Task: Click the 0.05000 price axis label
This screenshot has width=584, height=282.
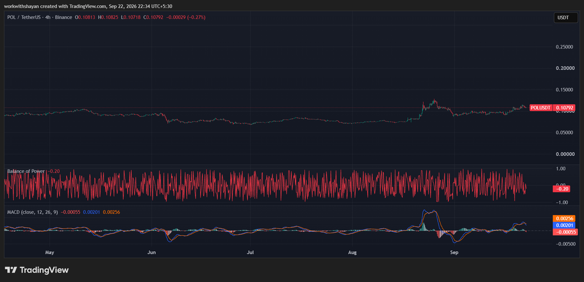Action: click(563, 133)
